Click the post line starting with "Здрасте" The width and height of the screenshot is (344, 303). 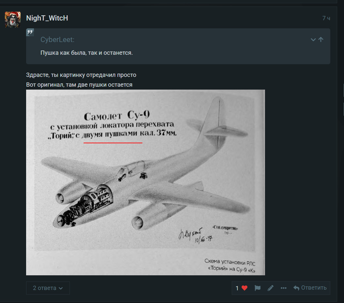click(x=81, y=75)
